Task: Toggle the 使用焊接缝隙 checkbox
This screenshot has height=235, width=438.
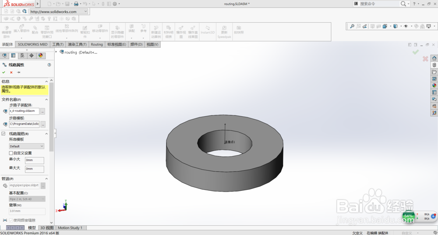Action: coord(11,220)
